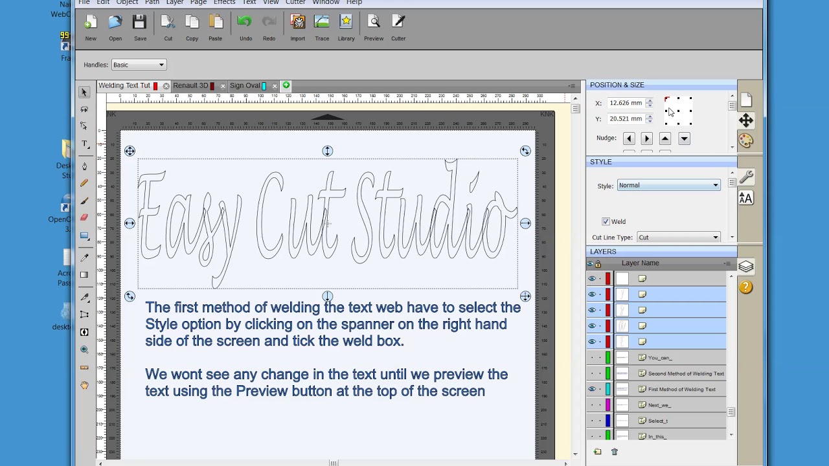This screenshot has height=466, width=829.
Task: Delete selected layer with trash icon
Action: (615, 452)
